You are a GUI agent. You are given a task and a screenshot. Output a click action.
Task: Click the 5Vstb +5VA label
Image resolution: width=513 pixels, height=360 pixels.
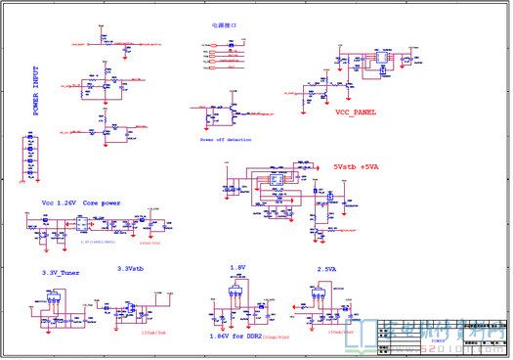pyautogui.click(x=356, y=166)
